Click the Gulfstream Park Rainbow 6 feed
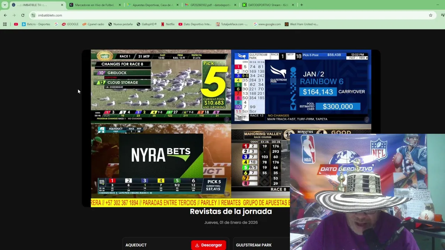 point(301,87)
